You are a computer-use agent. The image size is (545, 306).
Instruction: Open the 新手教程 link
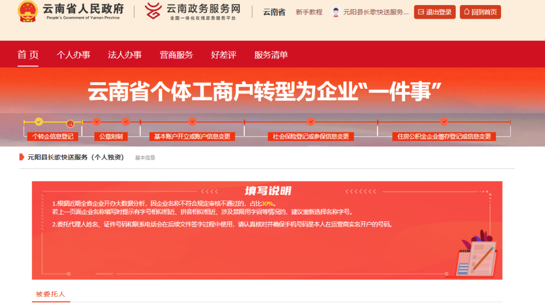point(308,11)
